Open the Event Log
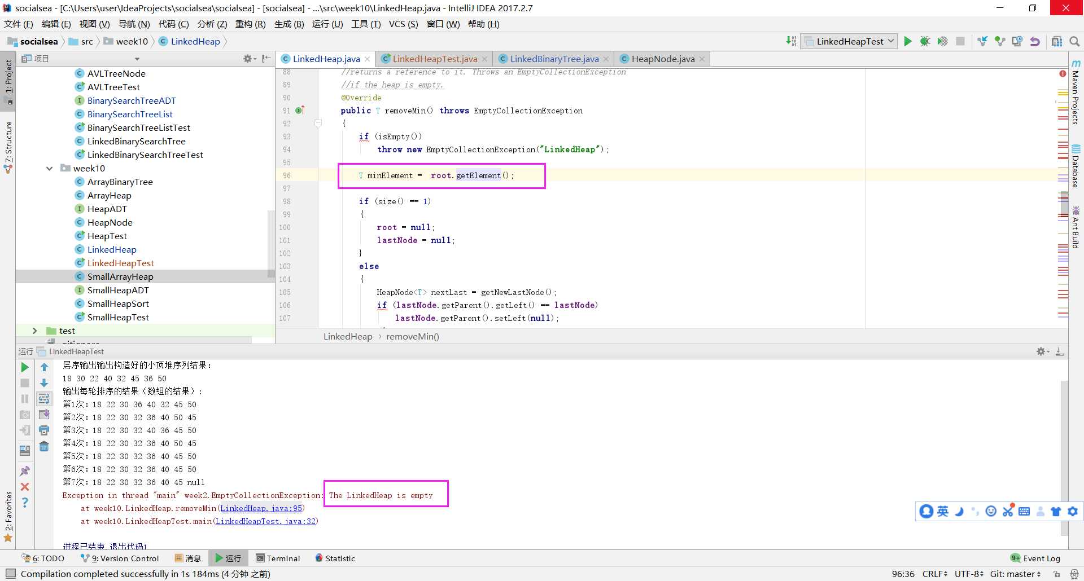This screenshot has width=1084, height=581. pos(1035,558)
